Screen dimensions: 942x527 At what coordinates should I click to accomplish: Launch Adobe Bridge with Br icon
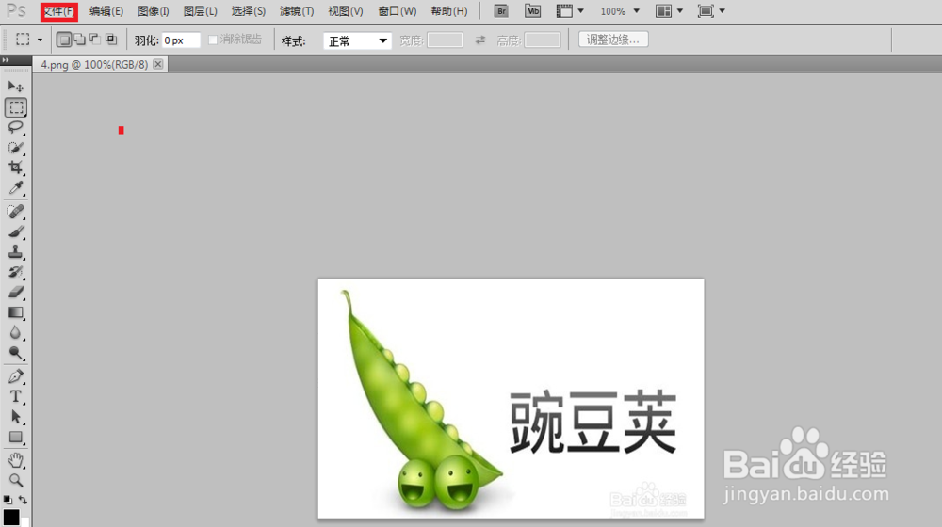click(501, 10)
